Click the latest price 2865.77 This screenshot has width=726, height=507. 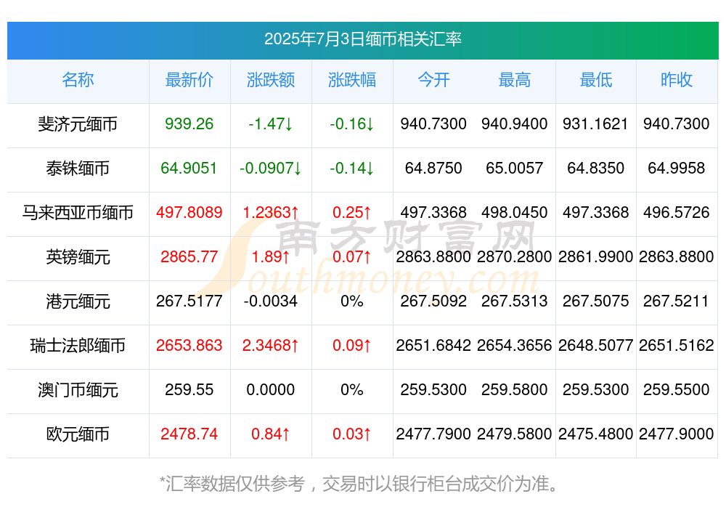pos(189,256)
